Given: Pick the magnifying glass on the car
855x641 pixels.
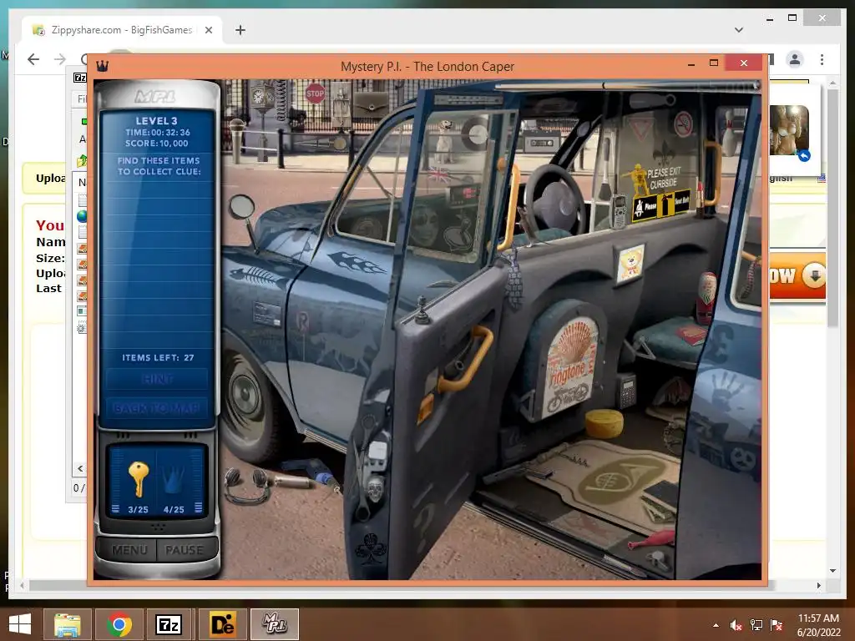Looking at the screenshot, I should 244,220.
